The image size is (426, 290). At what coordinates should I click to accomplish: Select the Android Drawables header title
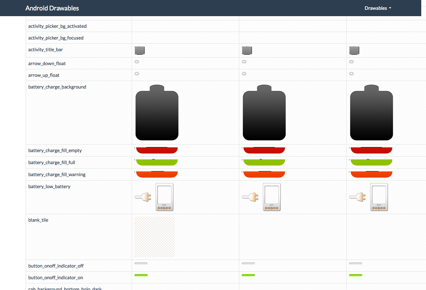point(52,8)
